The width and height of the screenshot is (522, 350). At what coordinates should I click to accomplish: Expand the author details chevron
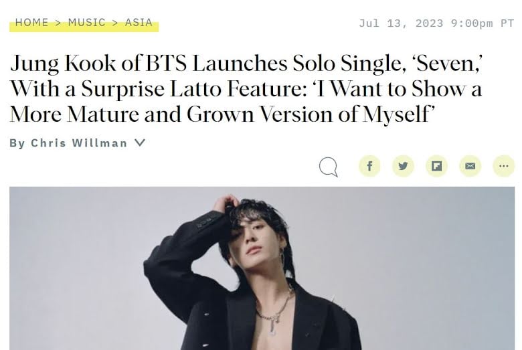point(140,143)
